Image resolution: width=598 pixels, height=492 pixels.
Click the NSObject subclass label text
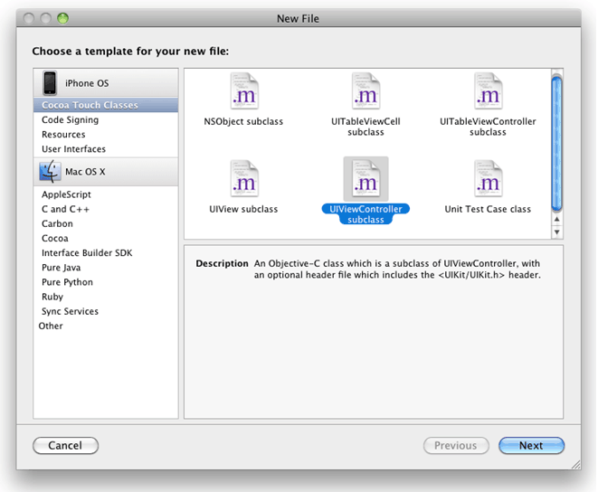(x=243, y=122)
